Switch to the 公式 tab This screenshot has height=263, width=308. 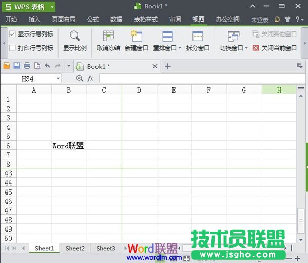coord(93,20)
